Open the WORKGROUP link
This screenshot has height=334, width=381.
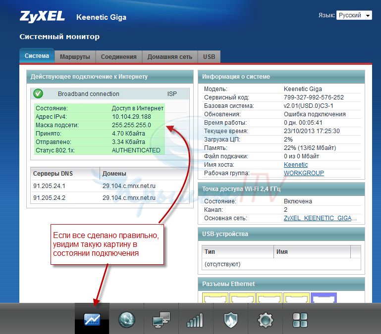304,173
